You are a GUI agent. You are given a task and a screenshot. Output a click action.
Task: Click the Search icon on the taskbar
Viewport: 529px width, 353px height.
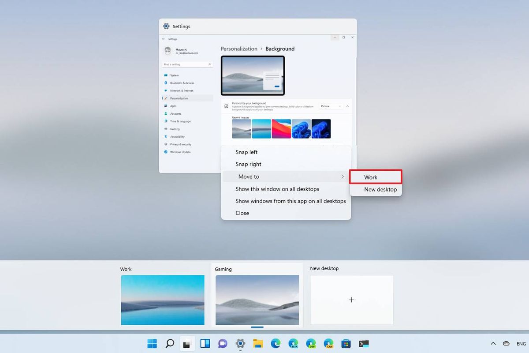[x=170, y=344]
